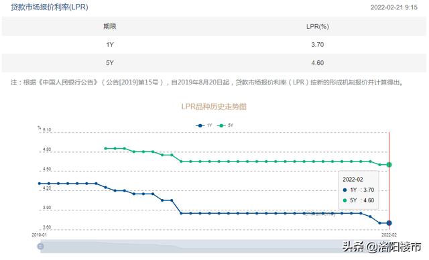Select the enlarged blue 1Y point at 2022-02
429x260 pixels.
tap(389, 223)
